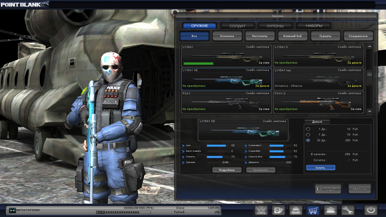Viewport: 386px width, 217px height.
Task: Open the backpack inventory icon
Action: (x=296, y=210)
